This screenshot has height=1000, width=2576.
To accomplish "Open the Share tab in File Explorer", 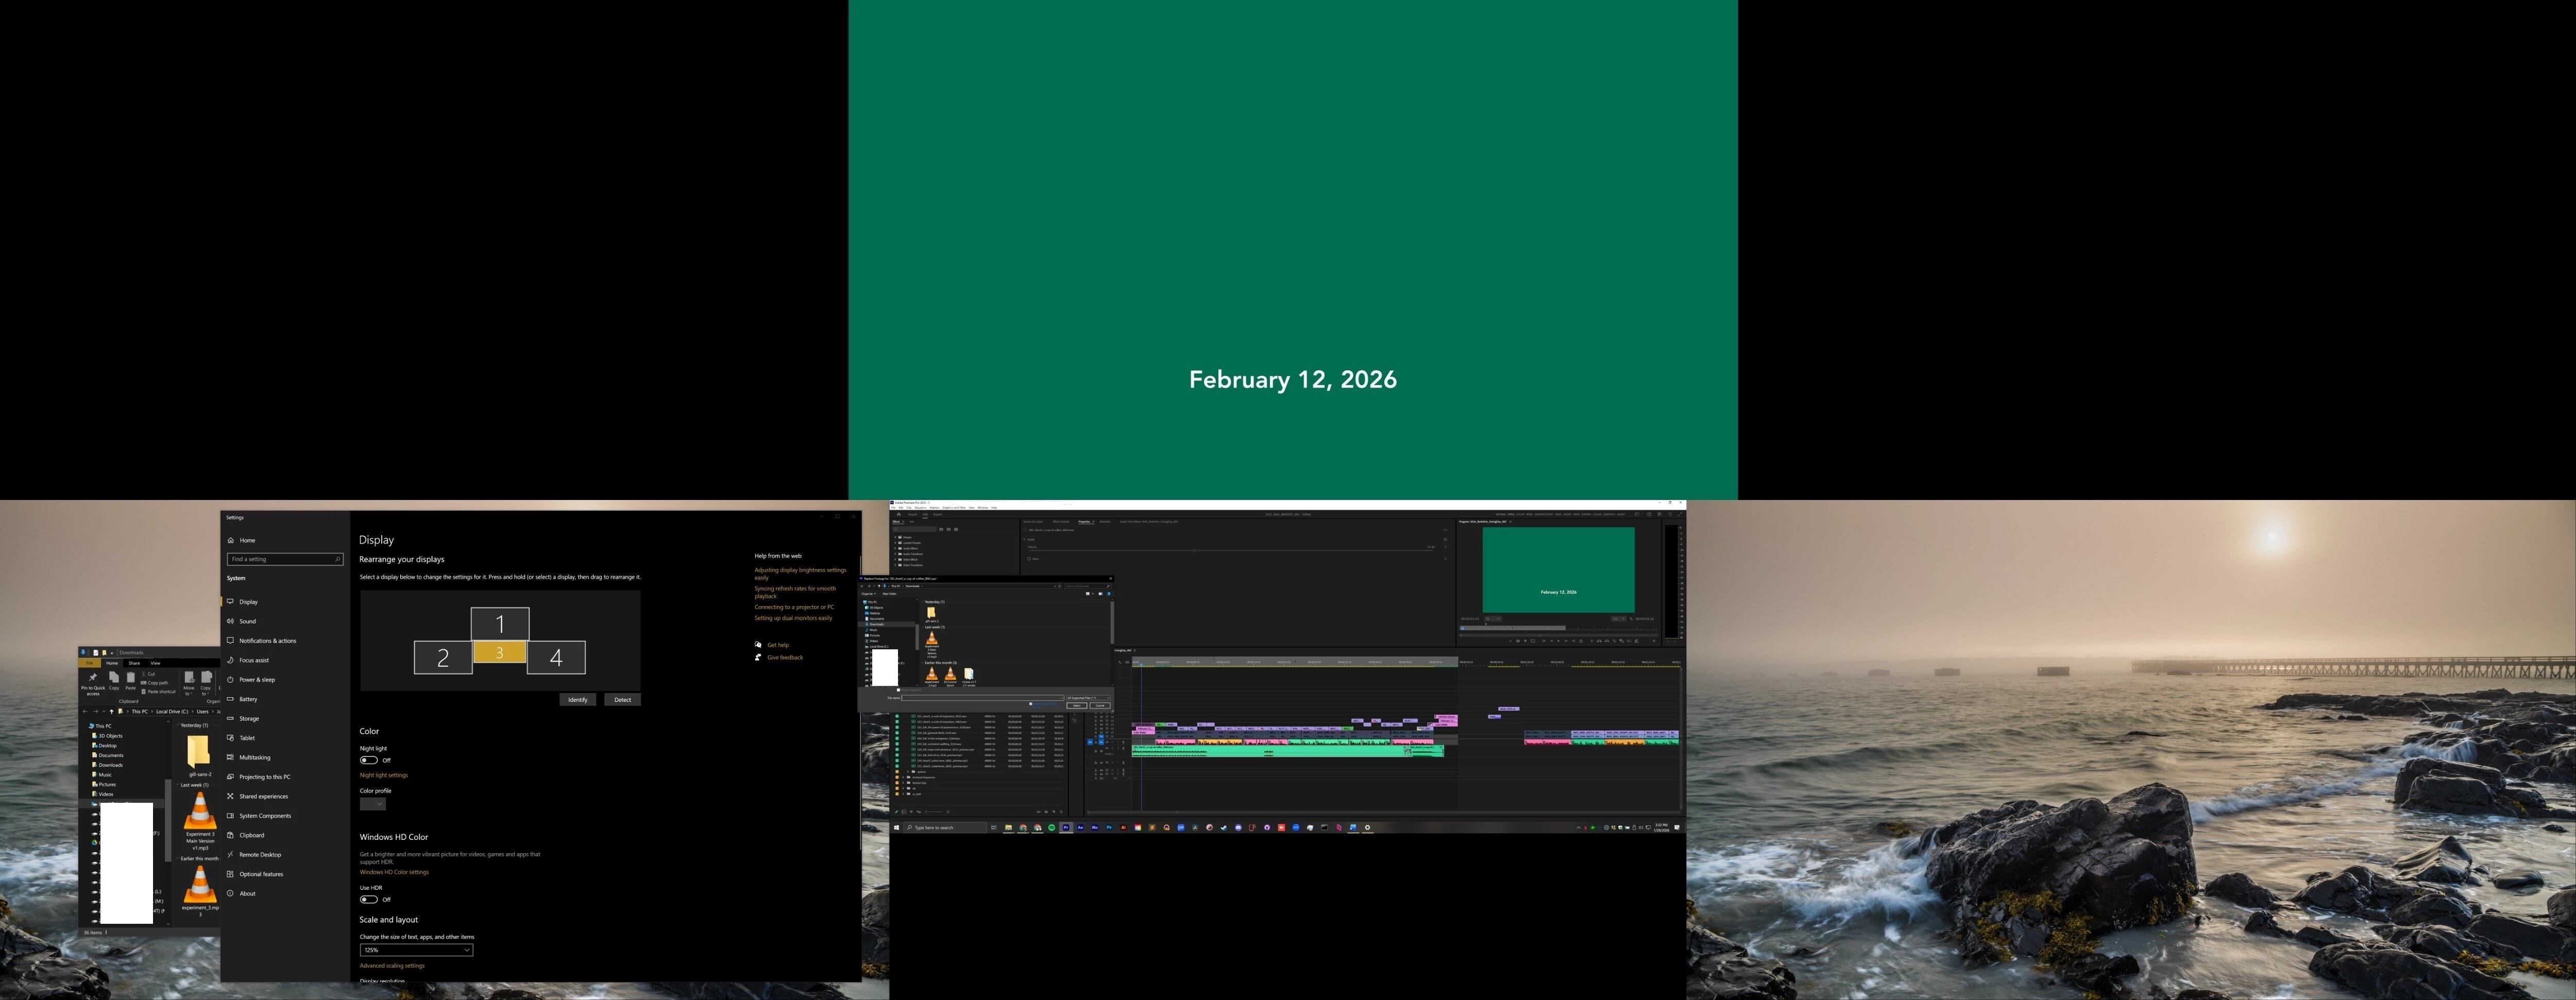I will 134,663.
